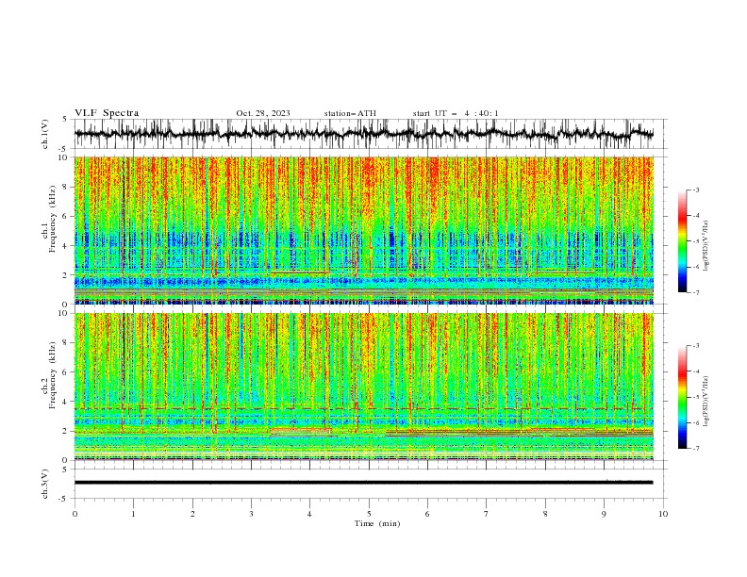Image resolution: width=747 pixels, height=577 pixels.
Task: Click the "-3" label on ch.1 color bar
Action: [696, 190]
